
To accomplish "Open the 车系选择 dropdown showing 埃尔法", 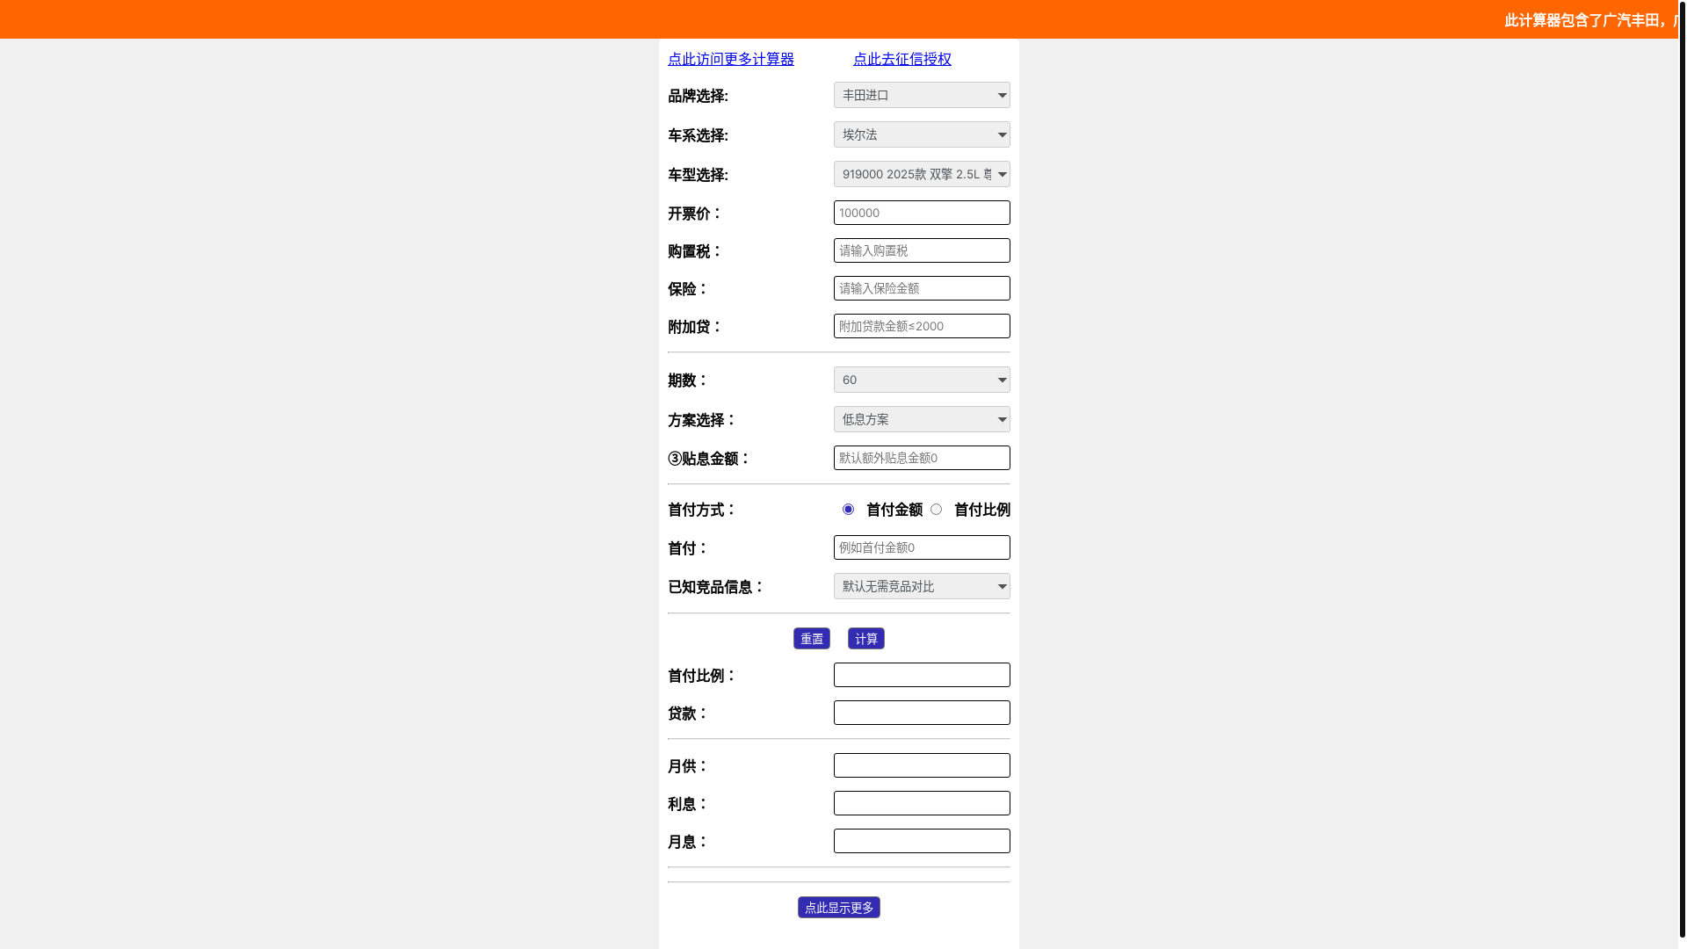I will pos(922,134).
